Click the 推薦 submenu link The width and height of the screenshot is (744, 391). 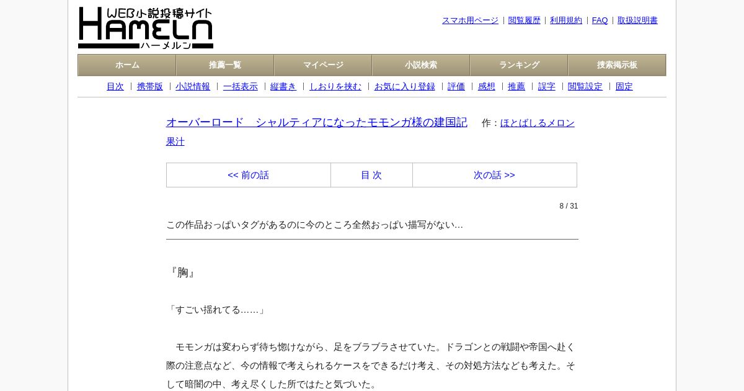[x=516, y=87]
